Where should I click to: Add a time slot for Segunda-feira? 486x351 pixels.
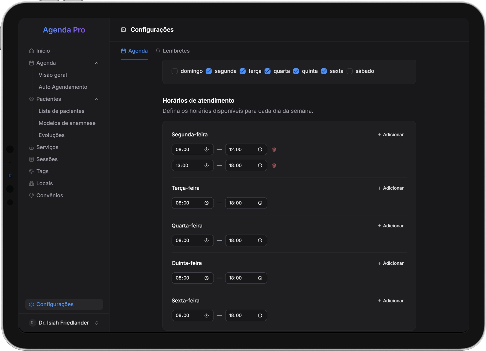(x=390, y=135)
